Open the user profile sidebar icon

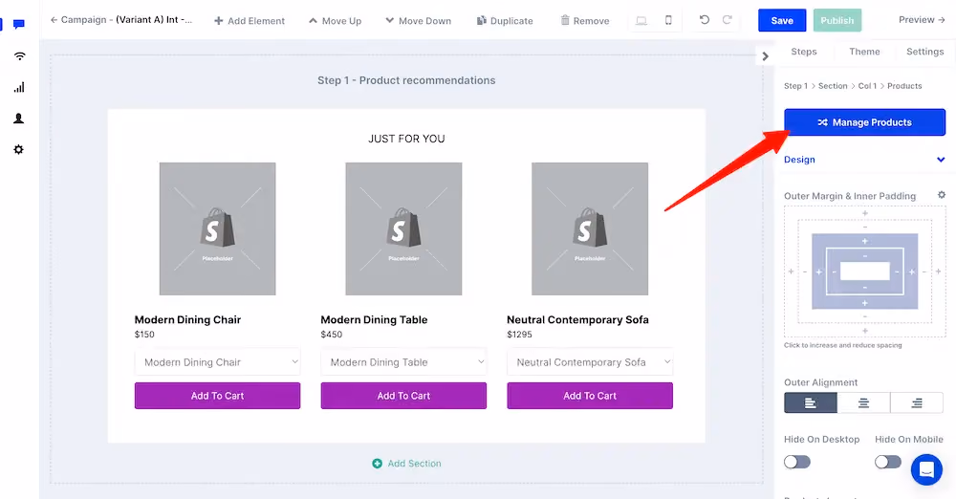[19, 119]
